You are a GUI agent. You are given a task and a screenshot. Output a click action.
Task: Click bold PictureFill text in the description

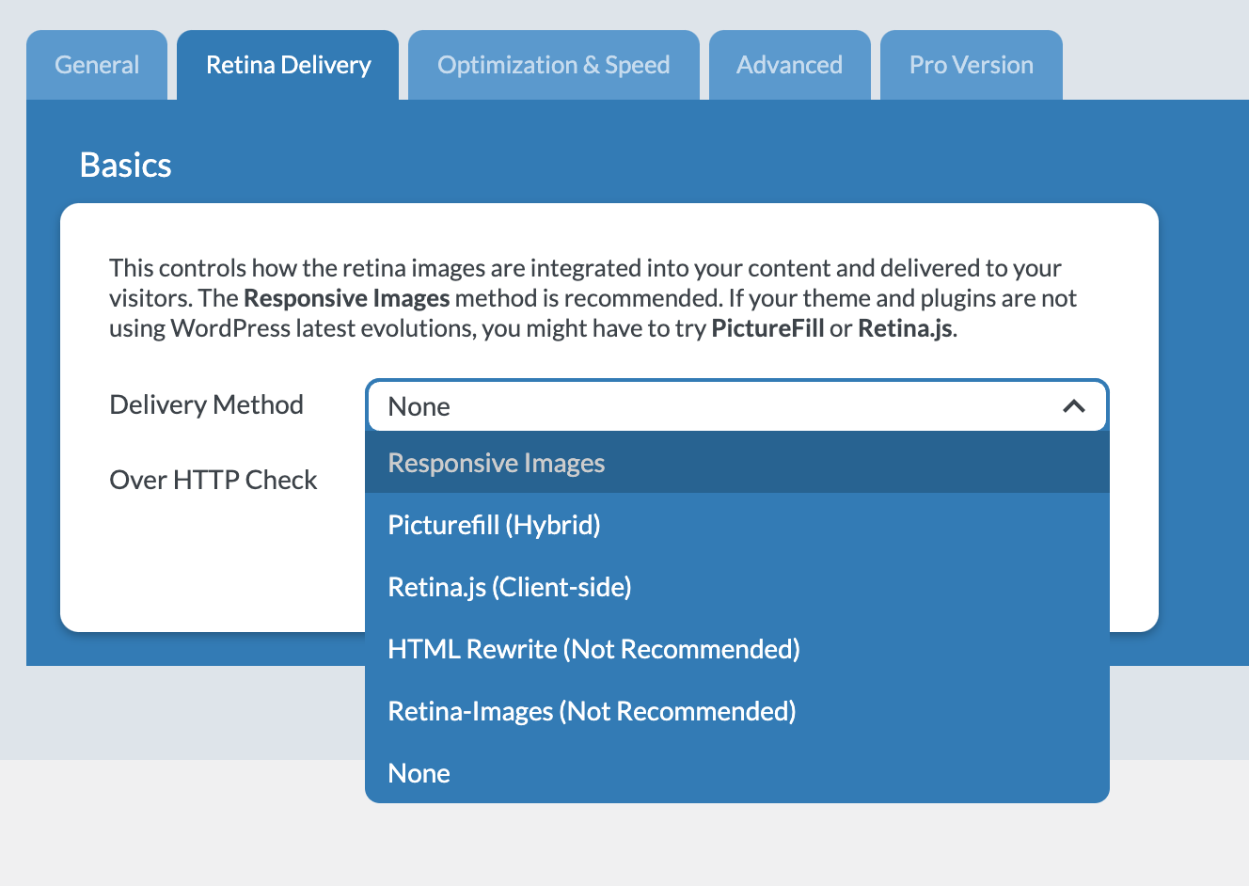[767, 328]
